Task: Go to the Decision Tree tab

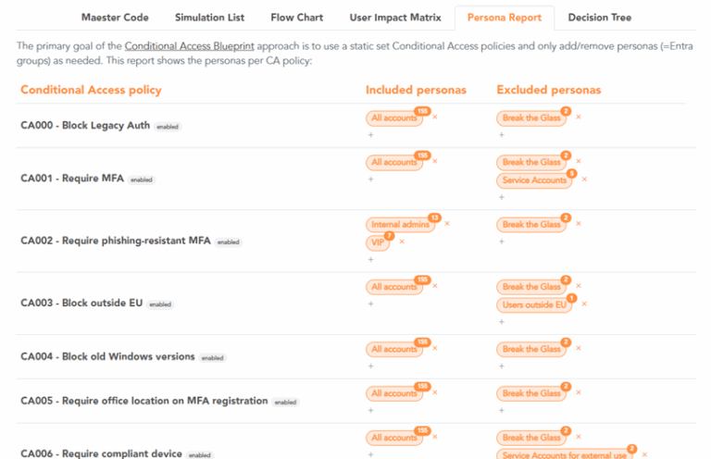Action: click(600, 18)
